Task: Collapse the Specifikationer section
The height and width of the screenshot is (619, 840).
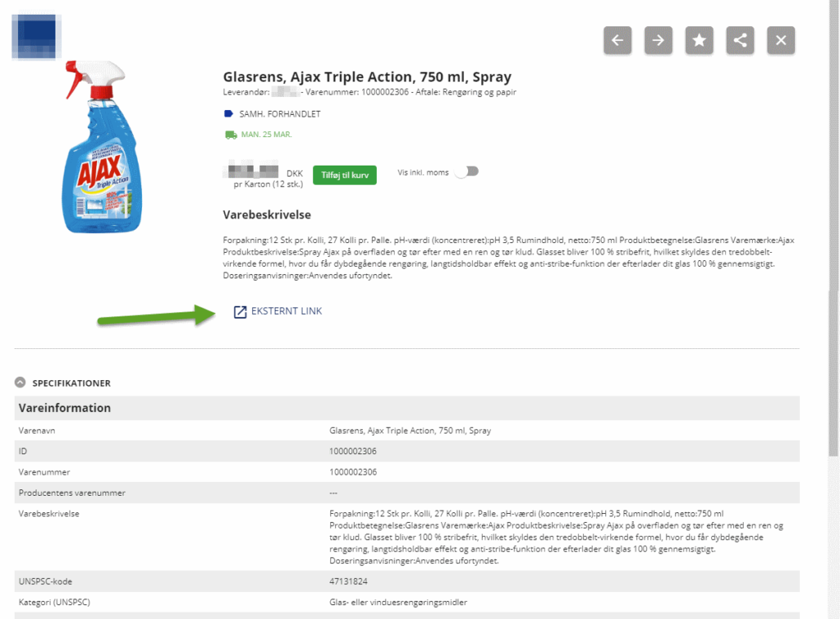Action: tap(20, 382)
